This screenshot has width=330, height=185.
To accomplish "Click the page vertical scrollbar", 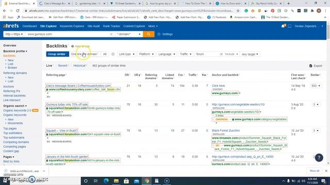I will tap(328, 31).
